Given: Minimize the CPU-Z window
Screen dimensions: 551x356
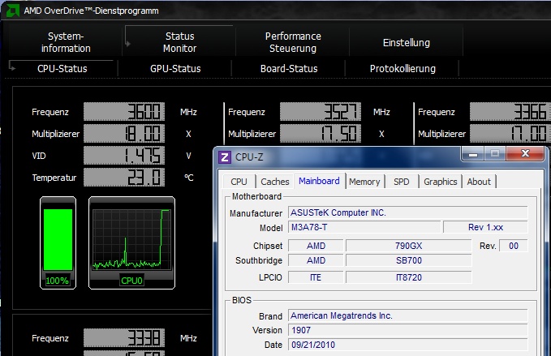Looking at the screenshot, I should pyautogui.click(x=473, y=154).
